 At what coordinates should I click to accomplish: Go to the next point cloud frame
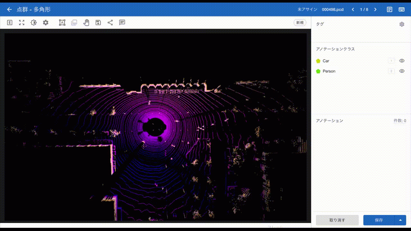[375, 10]
